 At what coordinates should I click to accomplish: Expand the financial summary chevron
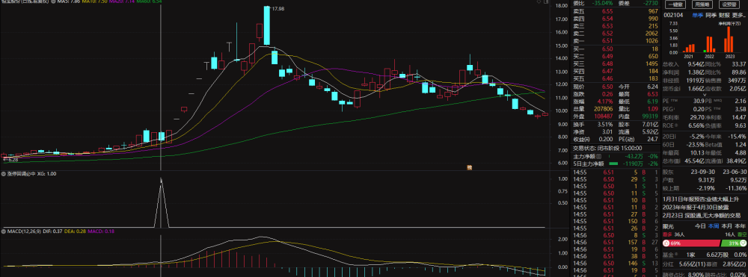705,94
